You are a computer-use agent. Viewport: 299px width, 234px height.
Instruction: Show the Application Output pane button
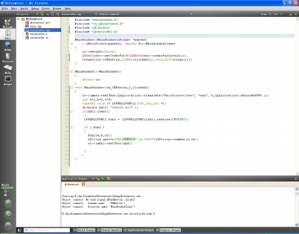(139, 230)
